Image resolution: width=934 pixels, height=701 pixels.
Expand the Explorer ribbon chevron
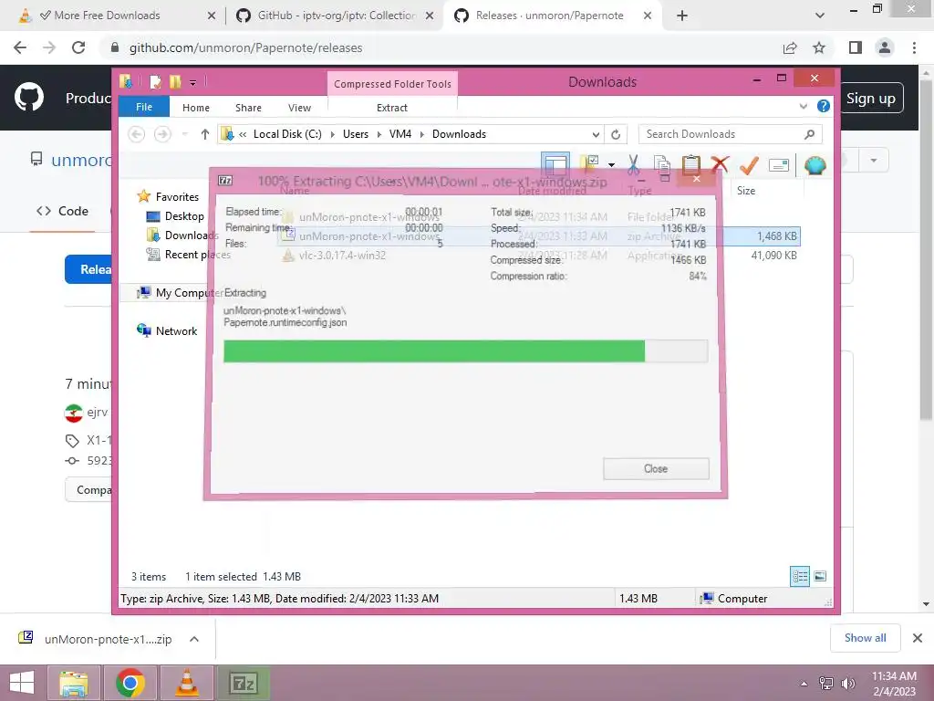(803, 106)
